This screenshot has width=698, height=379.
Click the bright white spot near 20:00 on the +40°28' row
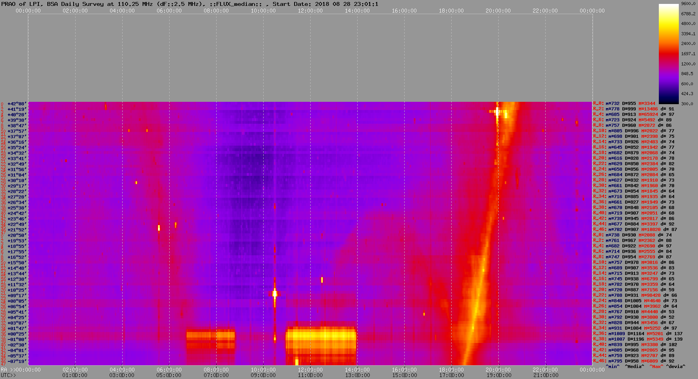[x=497, y=112]
